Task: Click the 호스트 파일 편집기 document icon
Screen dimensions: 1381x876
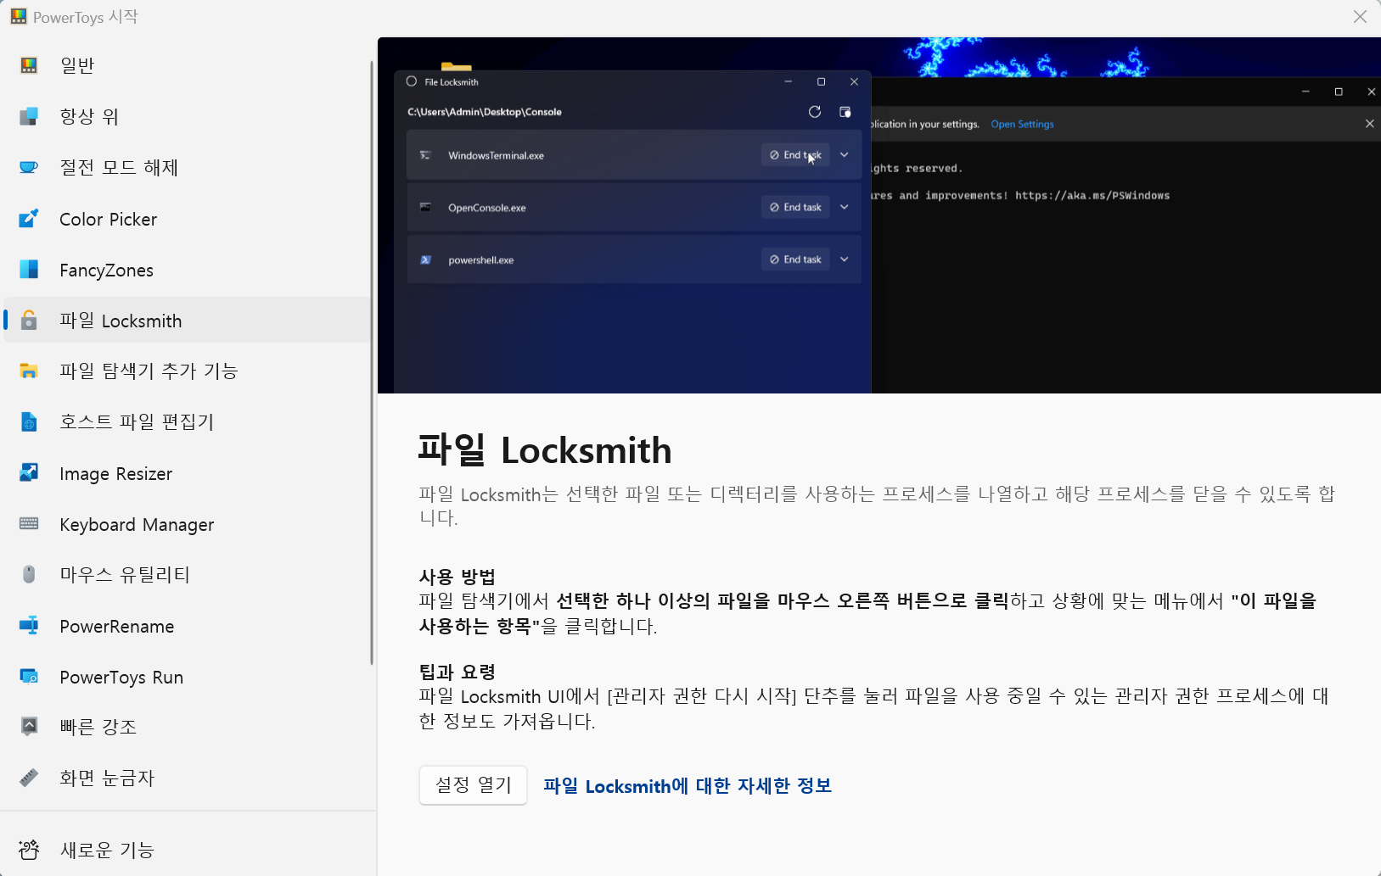Action: (x=29, y=421)
